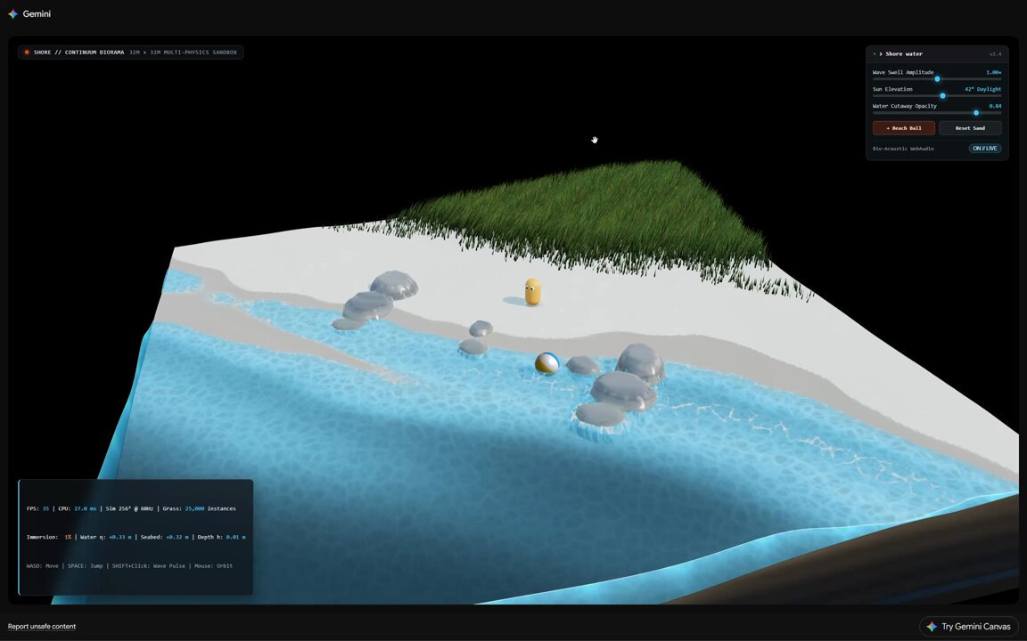
Task: Click the striped beach ball in the water
Action: [546, 363]
